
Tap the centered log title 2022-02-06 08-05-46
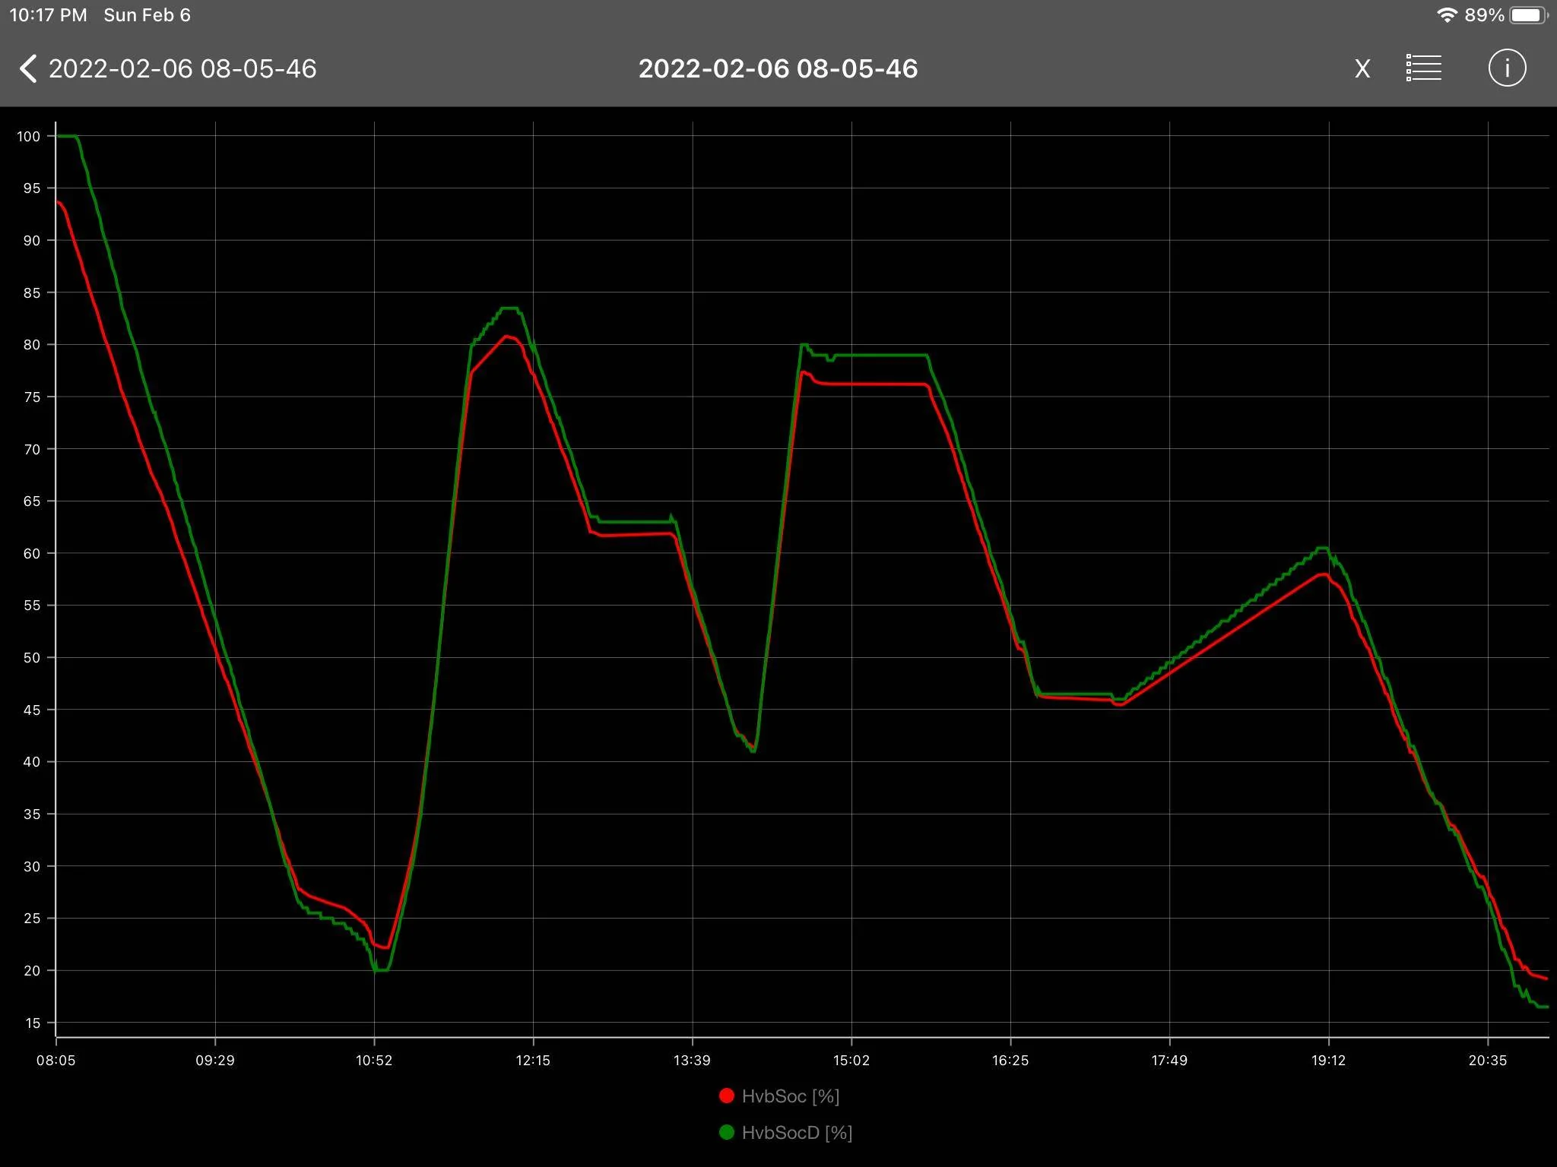pyautogui.click(x=778, y=68)
